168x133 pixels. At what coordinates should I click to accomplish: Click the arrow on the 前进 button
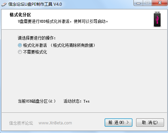click(128, 122)
